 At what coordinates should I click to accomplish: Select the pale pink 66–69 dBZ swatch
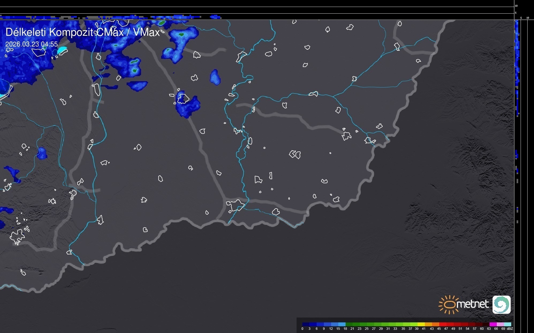pyautogui.click(x=500, y=324)
